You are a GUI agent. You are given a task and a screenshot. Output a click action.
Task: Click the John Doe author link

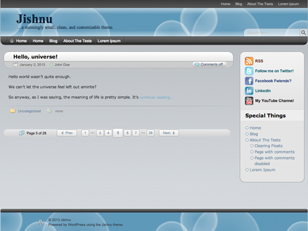coord(62,65)
